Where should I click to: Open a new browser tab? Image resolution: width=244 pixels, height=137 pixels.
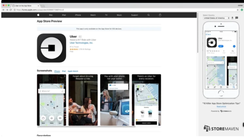click(x=43, y=6)
